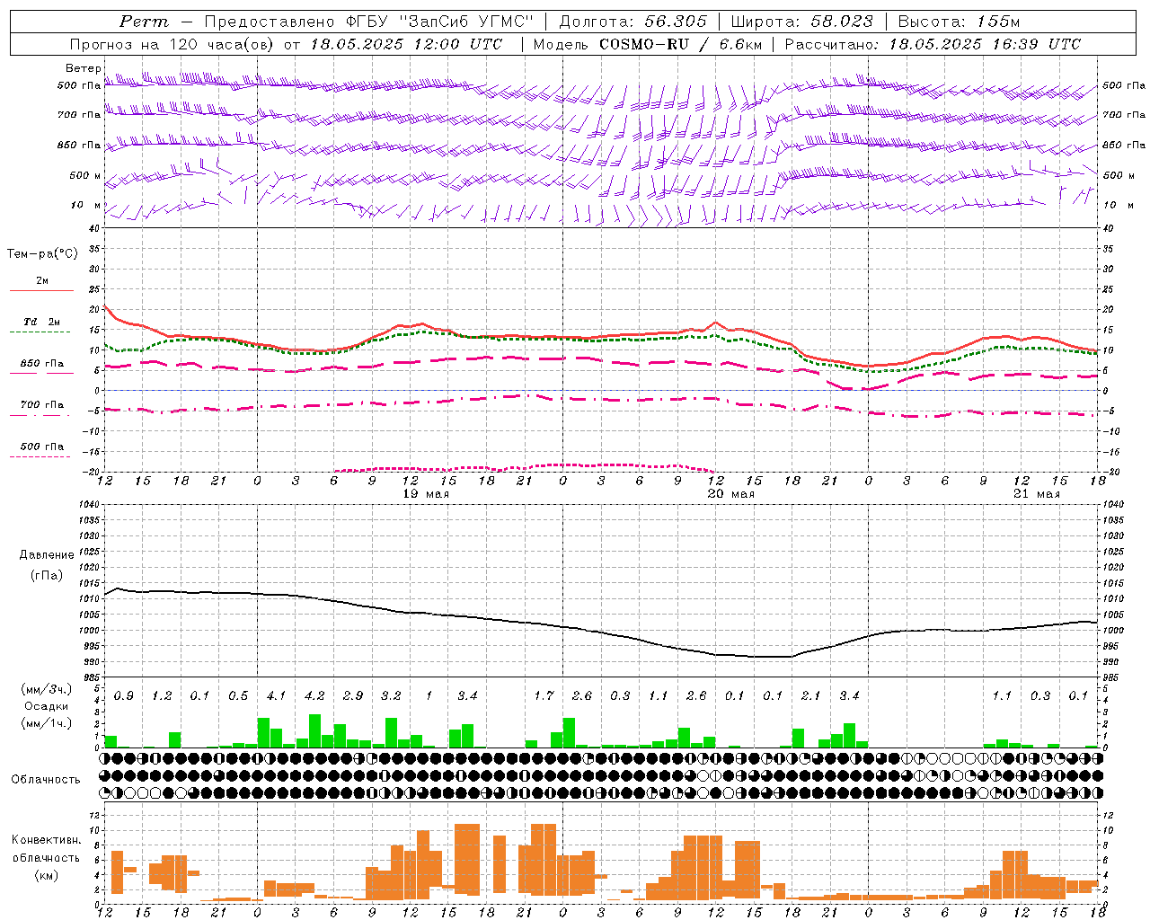Click the "20 мая" date label
The width and height of the screenshot is (1150, 920).
coord(730,494)
